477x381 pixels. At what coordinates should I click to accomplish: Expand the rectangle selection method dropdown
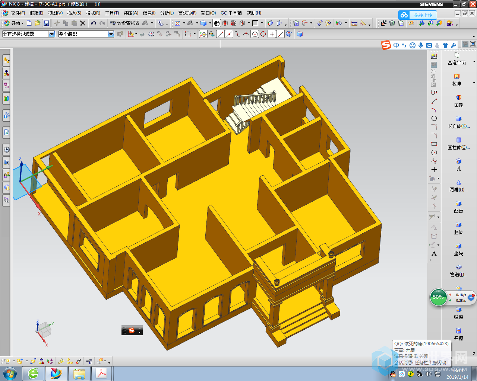pos(195,34)
